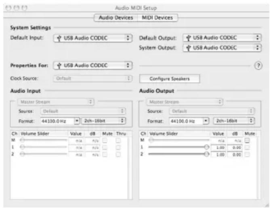The height and width of the screenshot is (208, 271).
Task: Click Audio Output sample rate 44100.0 Hz field
Action: tap(186, 121)
